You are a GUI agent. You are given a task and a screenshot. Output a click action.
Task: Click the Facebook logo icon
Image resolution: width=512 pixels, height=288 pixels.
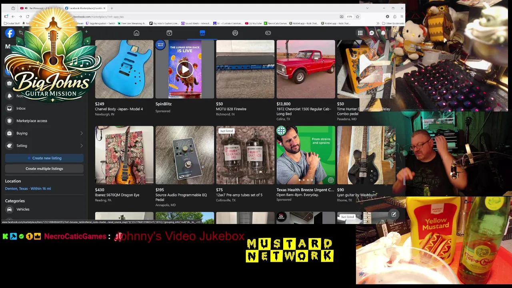tap(10, 33)
